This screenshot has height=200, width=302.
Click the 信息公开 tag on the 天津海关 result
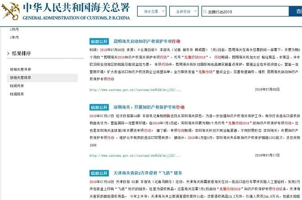point(99,173)
